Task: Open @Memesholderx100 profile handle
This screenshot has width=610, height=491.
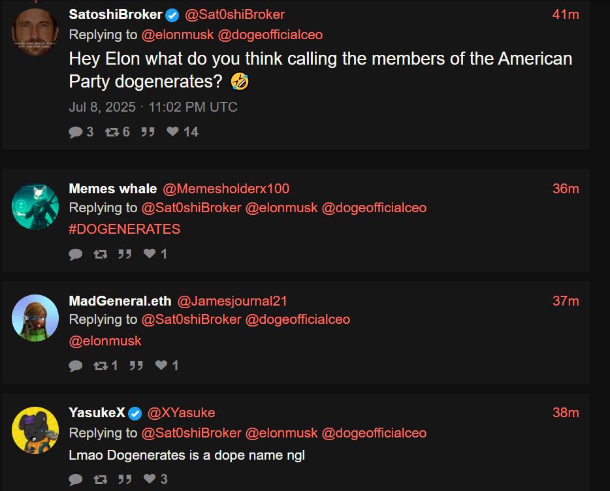Action: [x=226, y=189]
